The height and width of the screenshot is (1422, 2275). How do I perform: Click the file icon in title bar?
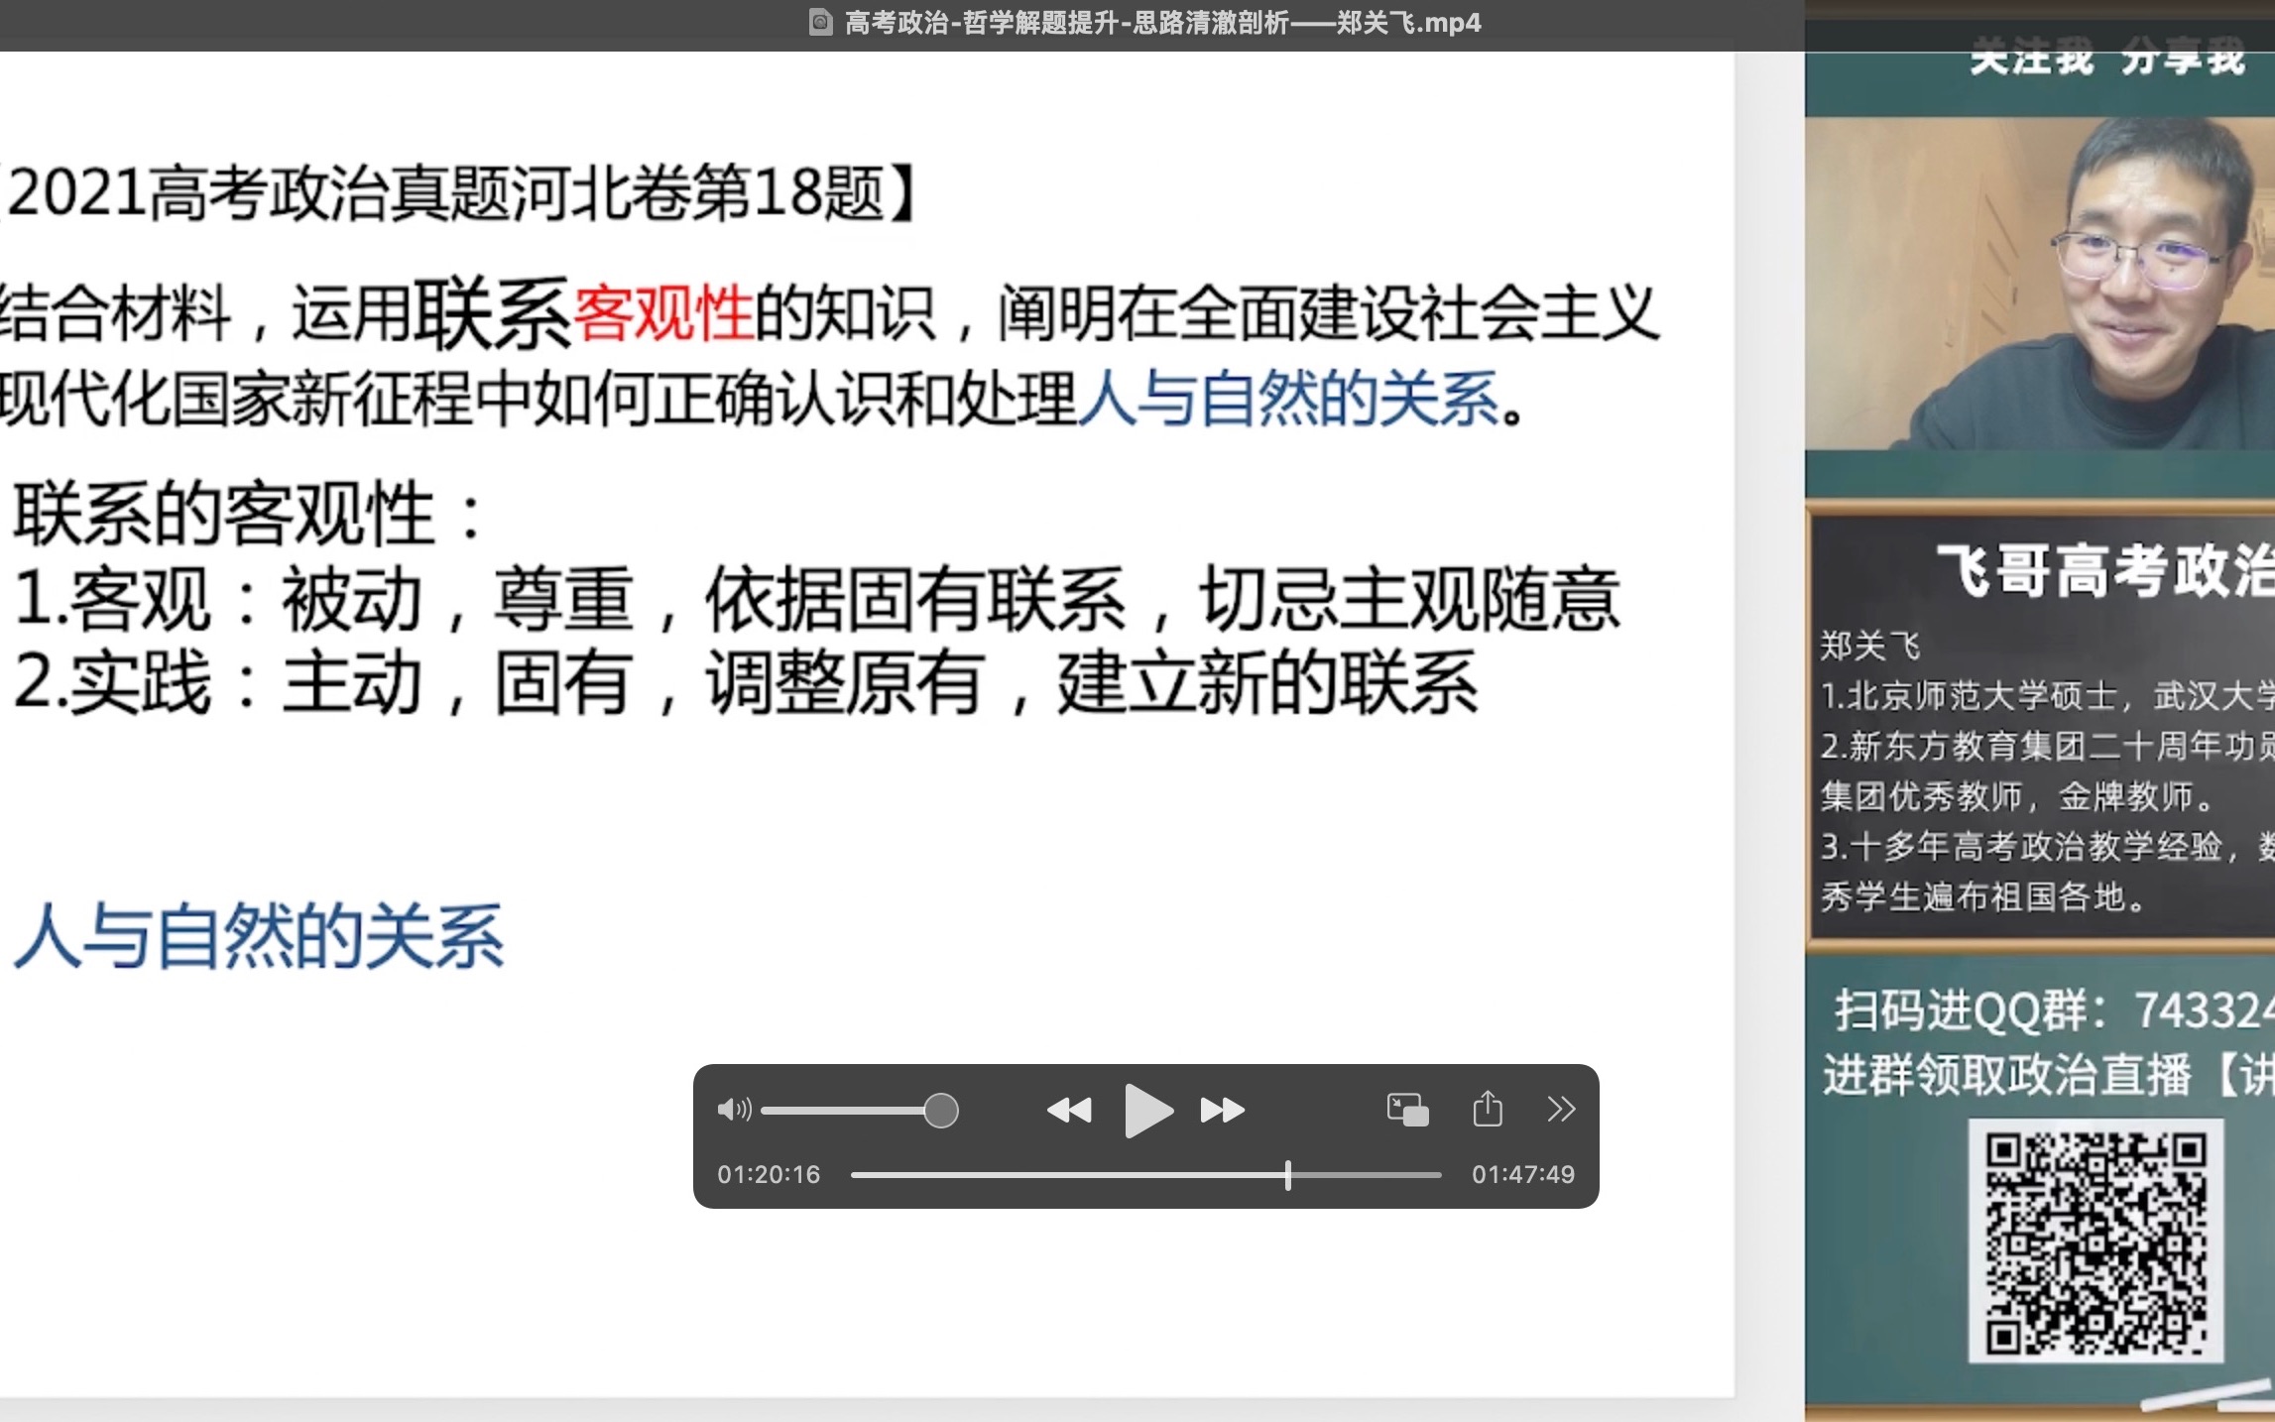[820, 22]
